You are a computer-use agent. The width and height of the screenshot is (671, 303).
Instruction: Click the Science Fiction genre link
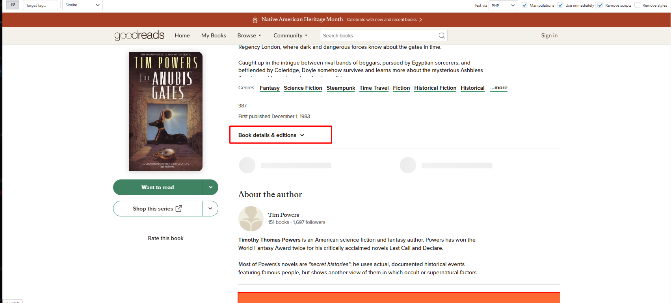303,88
